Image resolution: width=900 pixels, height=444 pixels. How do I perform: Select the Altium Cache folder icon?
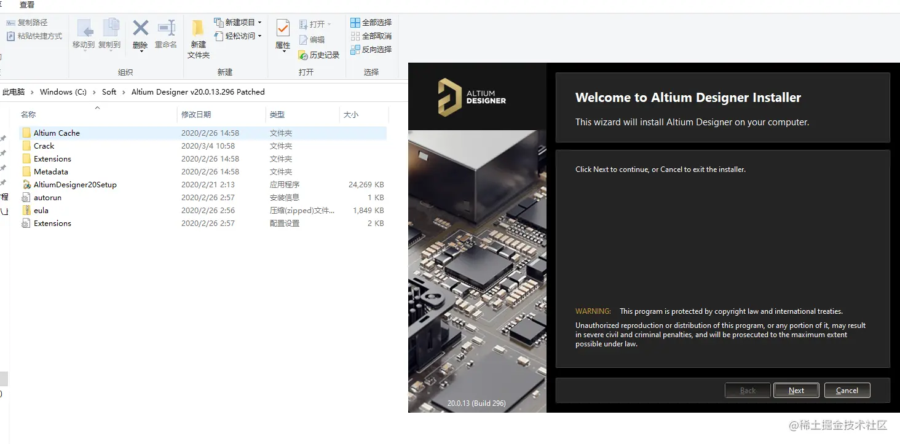tap(26, 133)
